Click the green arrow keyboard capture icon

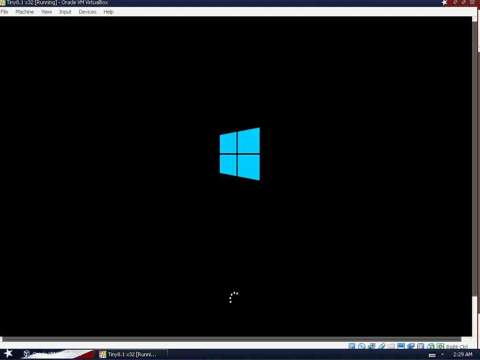coord(440,346)
